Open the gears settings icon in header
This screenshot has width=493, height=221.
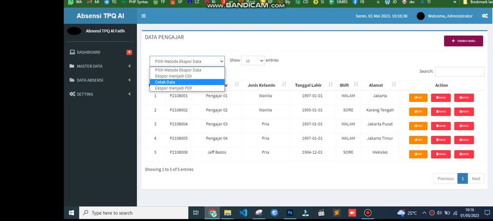point(484,16)
